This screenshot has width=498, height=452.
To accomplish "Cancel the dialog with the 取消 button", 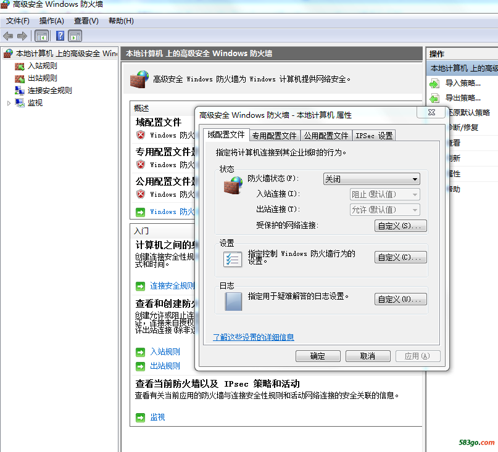I will (x=368, y=356).
